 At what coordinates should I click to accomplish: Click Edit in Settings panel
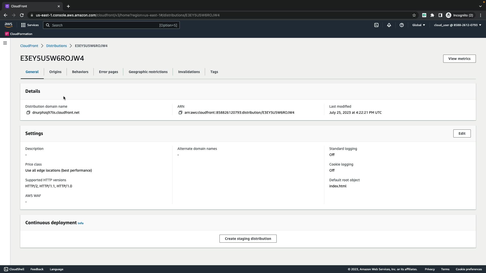[462, 133]
